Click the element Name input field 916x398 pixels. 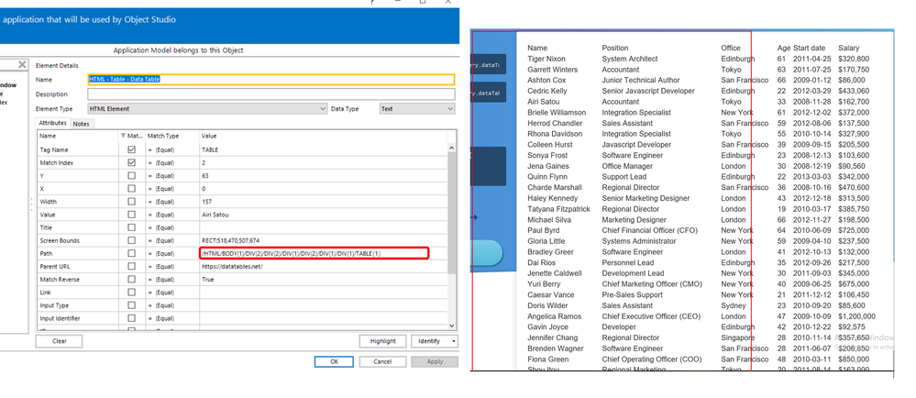271,80
